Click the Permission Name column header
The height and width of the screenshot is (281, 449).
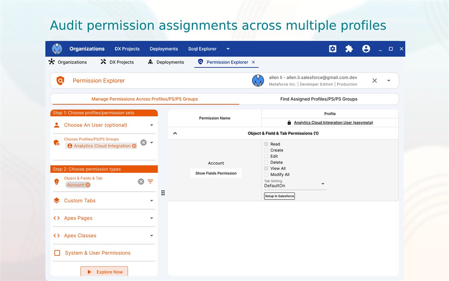point(215,118)
